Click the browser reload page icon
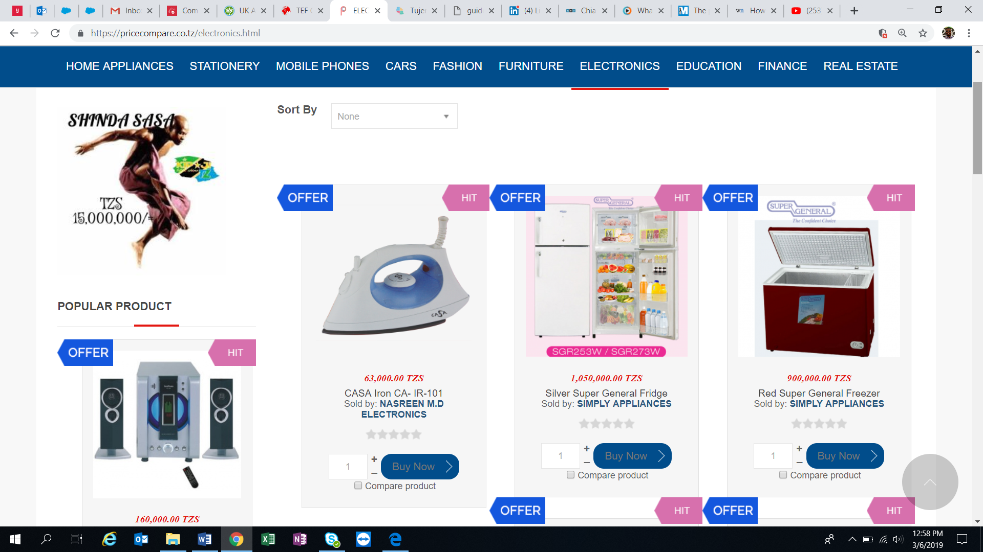 pos(55,33)
